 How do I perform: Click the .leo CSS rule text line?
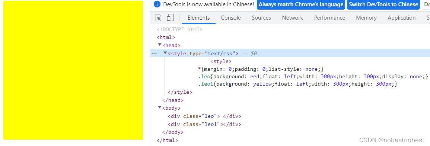point(313,77)
